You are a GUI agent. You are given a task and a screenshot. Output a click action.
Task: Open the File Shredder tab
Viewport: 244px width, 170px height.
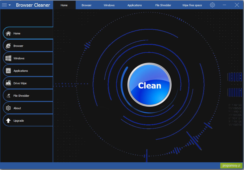(x=163, y=5)
